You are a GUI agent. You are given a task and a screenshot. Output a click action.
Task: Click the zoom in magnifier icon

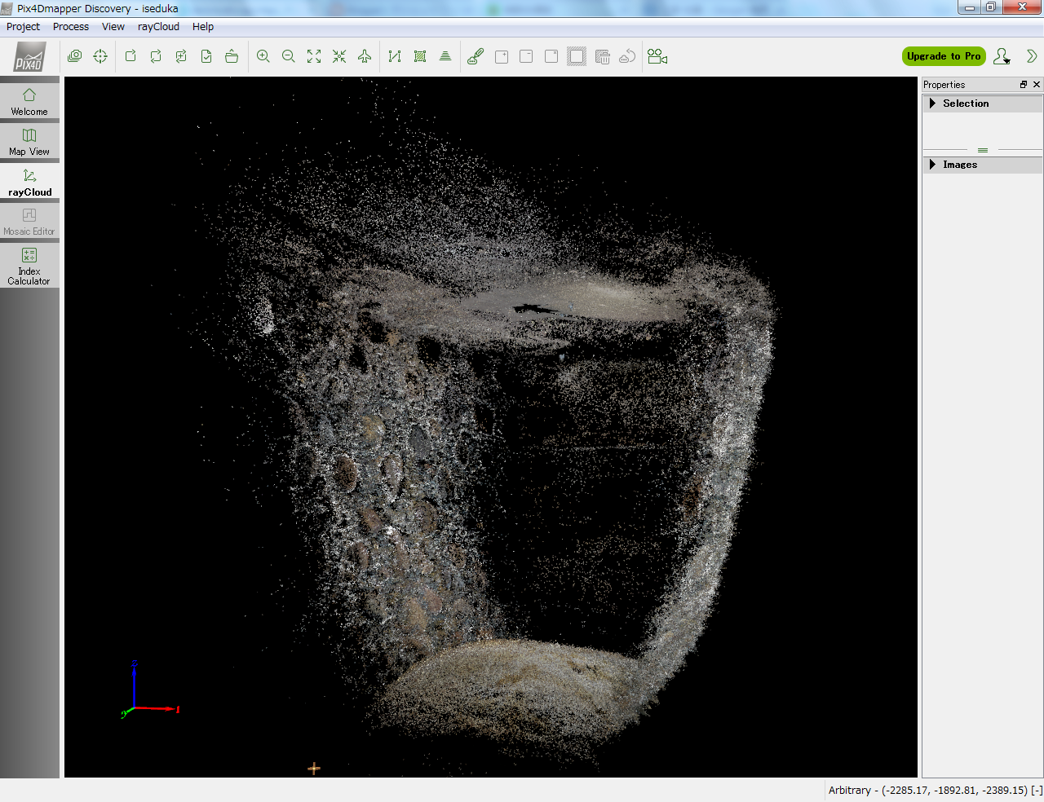(x=263, y=56)
